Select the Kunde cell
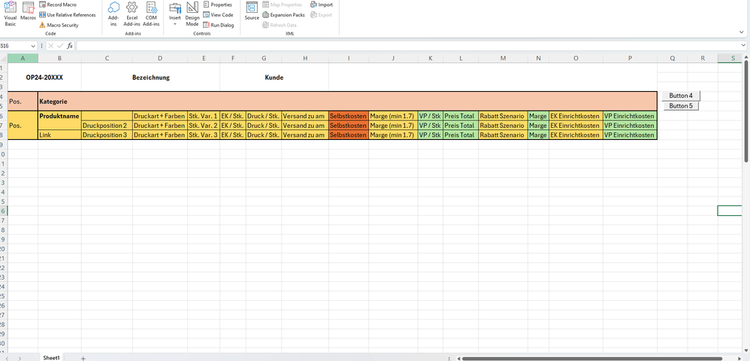 (274, 77)
